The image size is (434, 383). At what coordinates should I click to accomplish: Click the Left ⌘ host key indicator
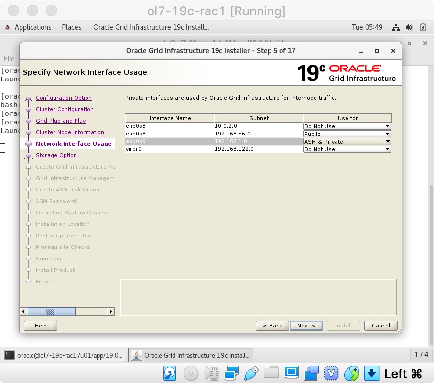[x=403, y=373]
